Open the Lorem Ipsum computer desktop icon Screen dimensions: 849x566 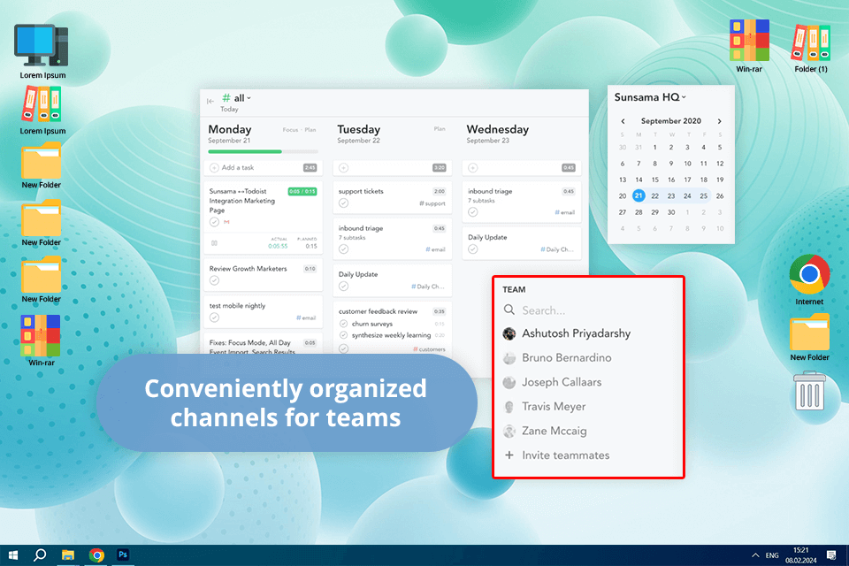pyautogui.click(x=42, y=51)
